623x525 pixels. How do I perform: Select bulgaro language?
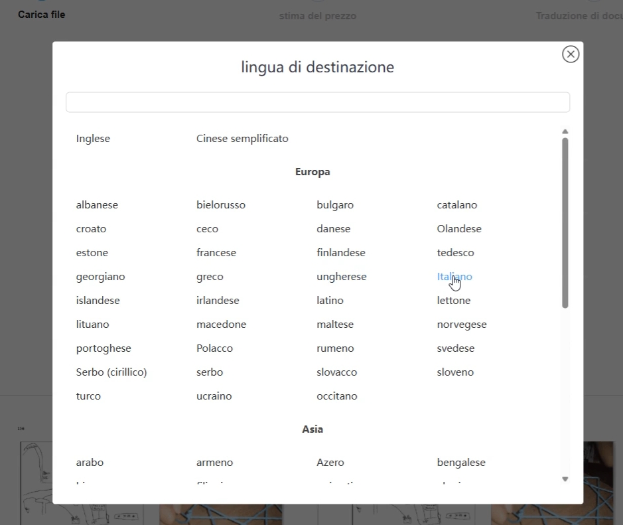(x=335, y=205)
